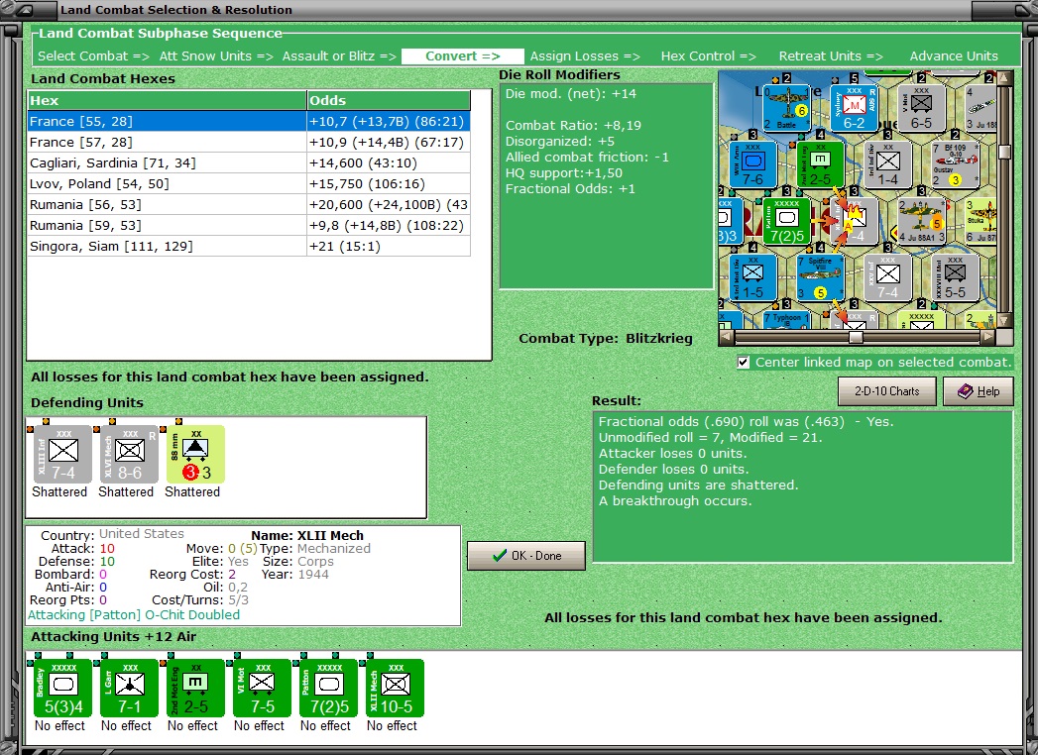Click the 2nd Mot Eng 2-5 map counter
The image size is (1038, 755).
[x=820, y=164]
